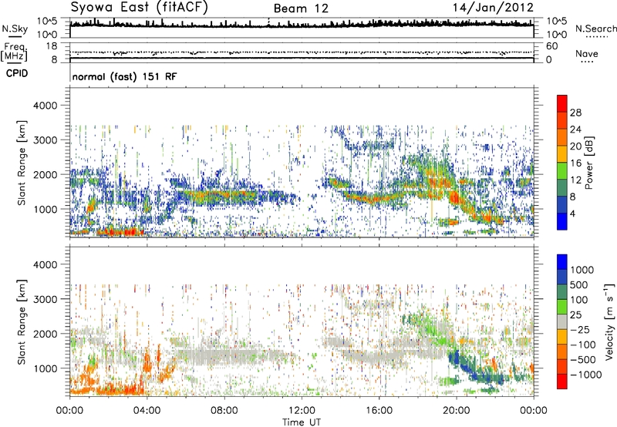Click 'Slant Range [km]' label of the power panel
617x427 pixels.
tap(22, 163)
